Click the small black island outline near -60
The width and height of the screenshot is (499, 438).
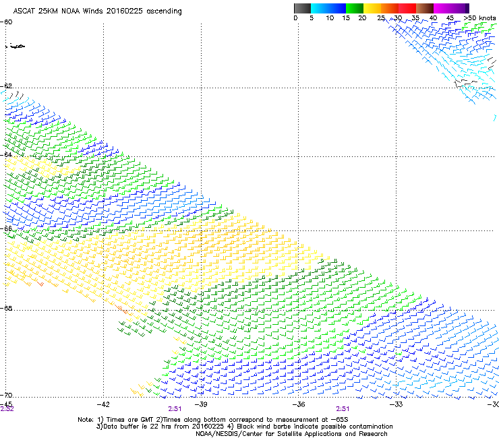pos(16,46)
